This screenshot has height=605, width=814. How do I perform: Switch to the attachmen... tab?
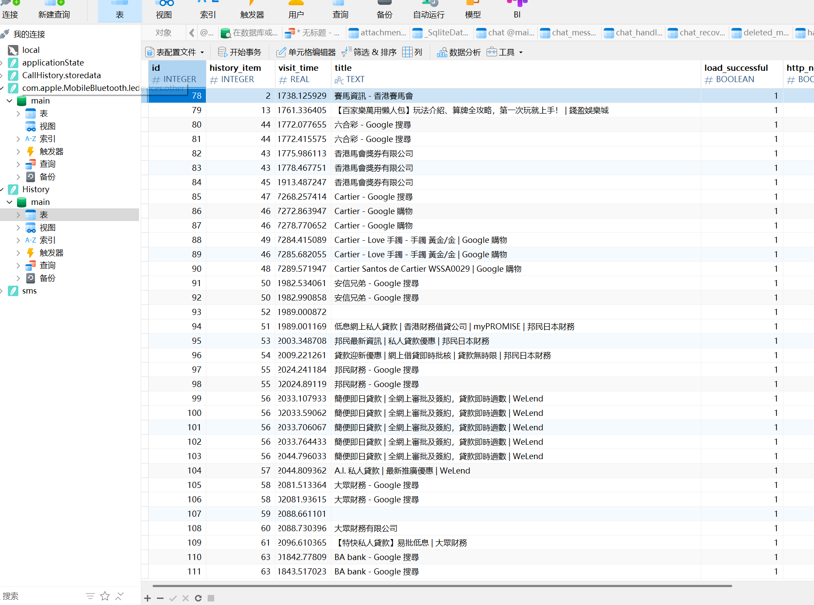[378, 33]
